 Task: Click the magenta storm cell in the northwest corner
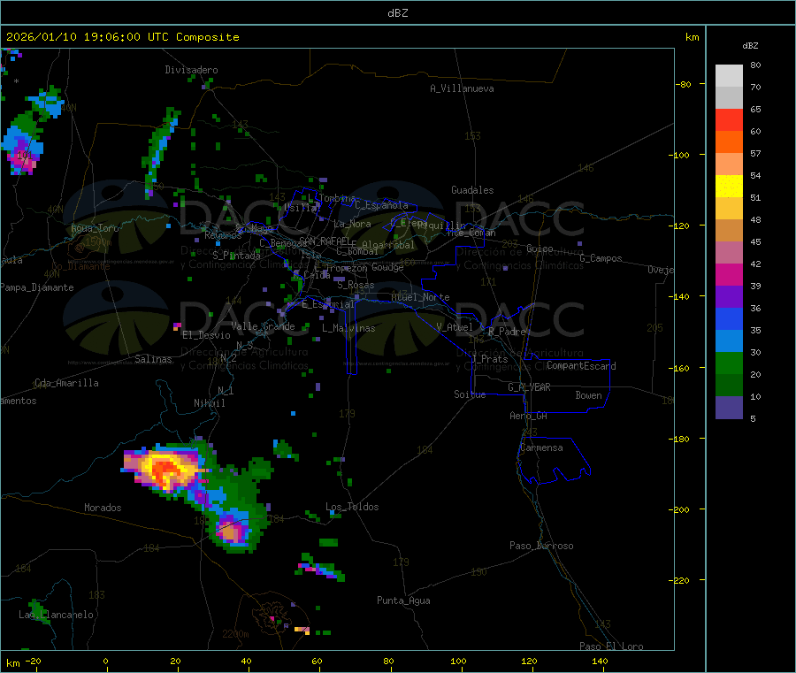(x=22, y=159)
